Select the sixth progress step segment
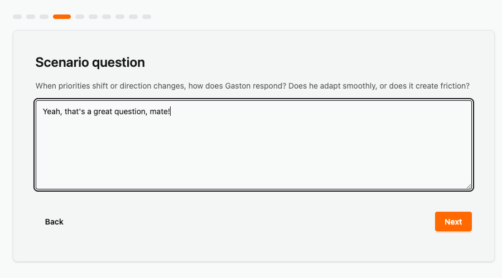The height and width of the screenshot is (278, 502). [x=93, y=17]
